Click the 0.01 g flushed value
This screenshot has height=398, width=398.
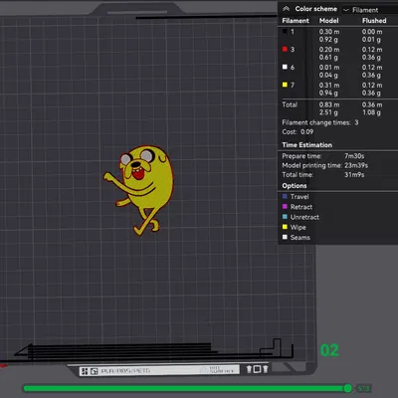coord(371,40)
